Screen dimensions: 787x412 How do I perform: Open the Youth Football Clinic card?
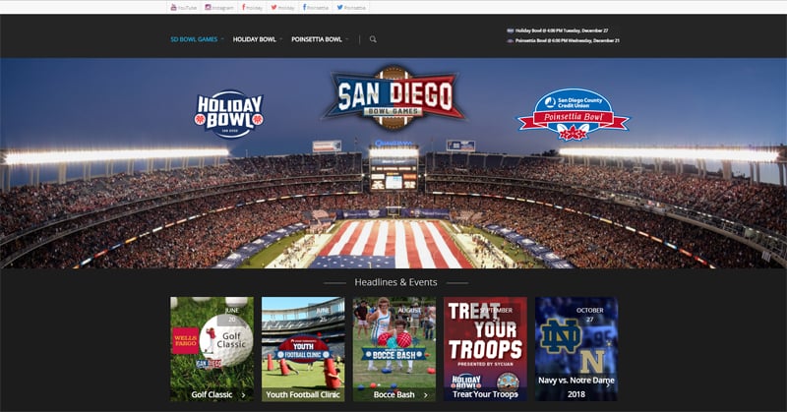[x=303, y=349]
